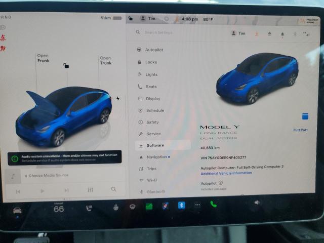Select the Software settings menu
Viewport: 324px width, 243px height.
pos(163,145)
